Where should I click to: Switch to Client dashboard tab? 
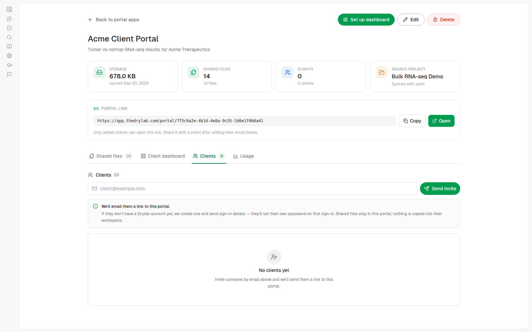coord(163,156)
